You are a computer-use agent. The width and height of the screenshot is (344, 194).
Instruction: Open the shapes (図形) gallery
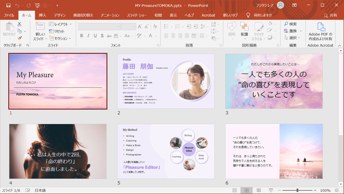click(232, 31)
